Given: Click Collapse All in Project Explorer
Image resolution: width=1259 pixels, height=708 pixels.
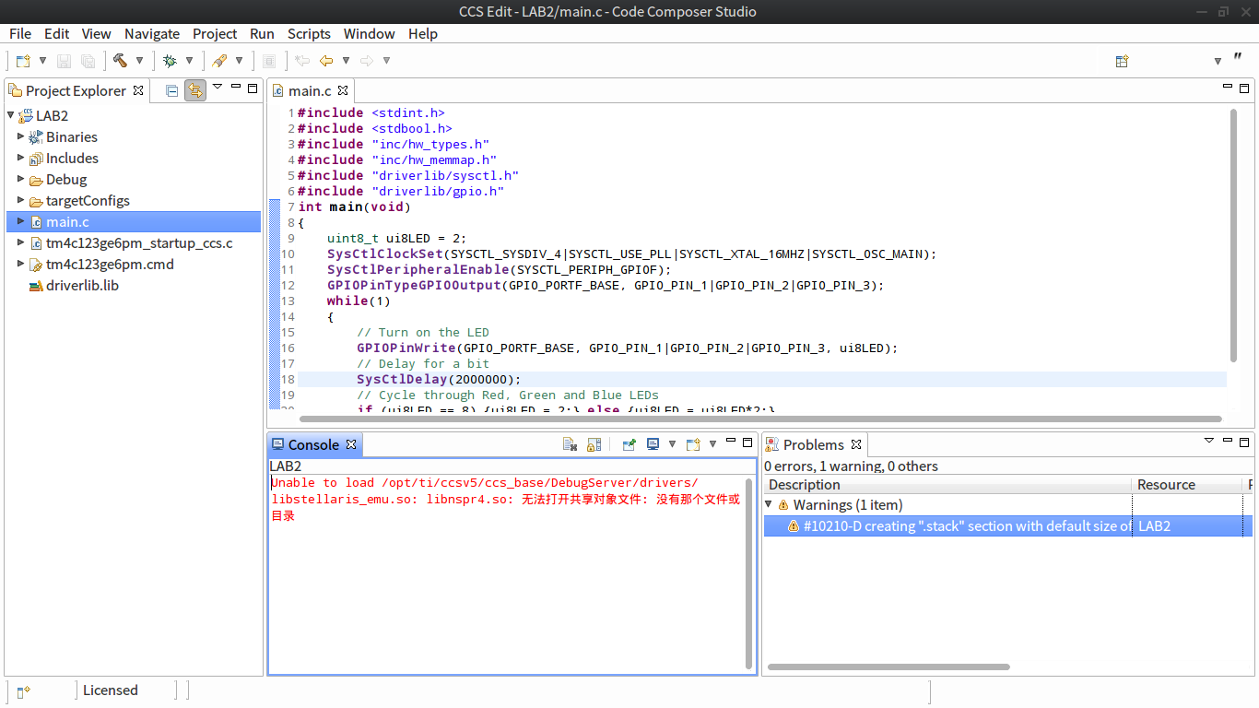Looking at the screenshot, I should point(171,90).
